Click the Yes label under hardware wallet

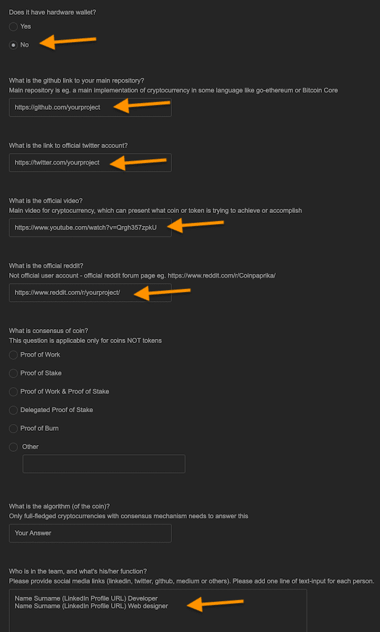(25, 27)
